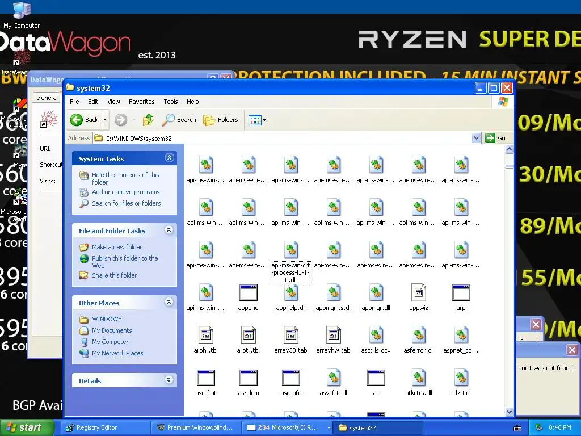Image resolution: width=581 pixels, height=436 pixels.
Task: Select the appmgr.dll file icon
Action: point(376,293)
